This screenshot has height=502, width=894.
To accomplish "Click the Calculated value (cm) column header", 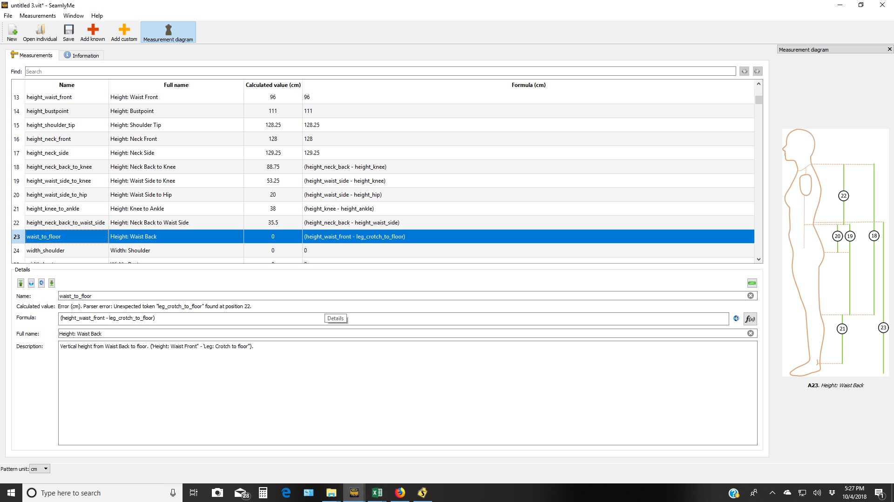I will pos(273,85).
